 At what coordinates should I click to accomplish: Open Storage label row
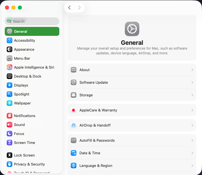86,95
